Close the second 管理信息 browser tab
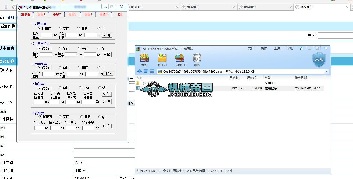Screen dimensions: 353x179 (x=234, y=7)
